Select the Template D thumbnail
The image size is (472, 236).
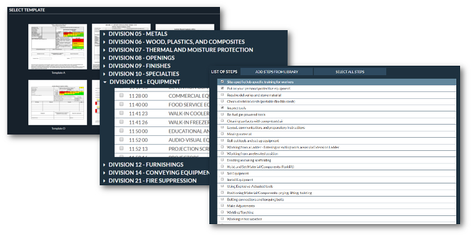(58, 103)
